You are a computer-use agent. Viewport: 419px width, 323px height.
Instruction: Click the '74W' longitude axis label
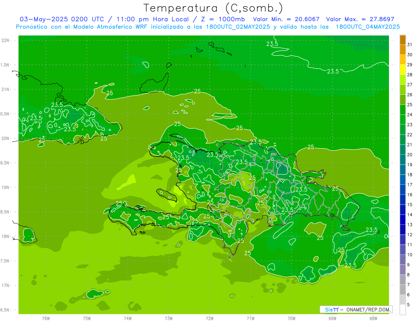tap(128, 318)
